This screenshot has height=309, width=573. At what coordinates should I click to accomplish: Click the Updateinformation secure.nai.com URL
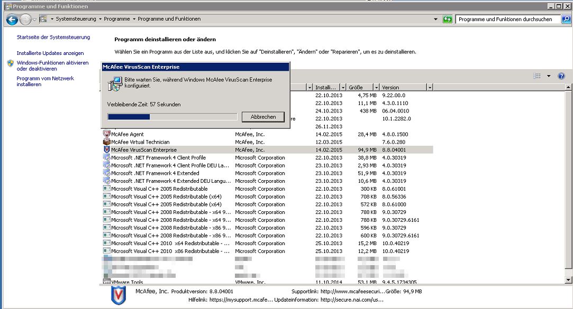click(x=352, y=299)
